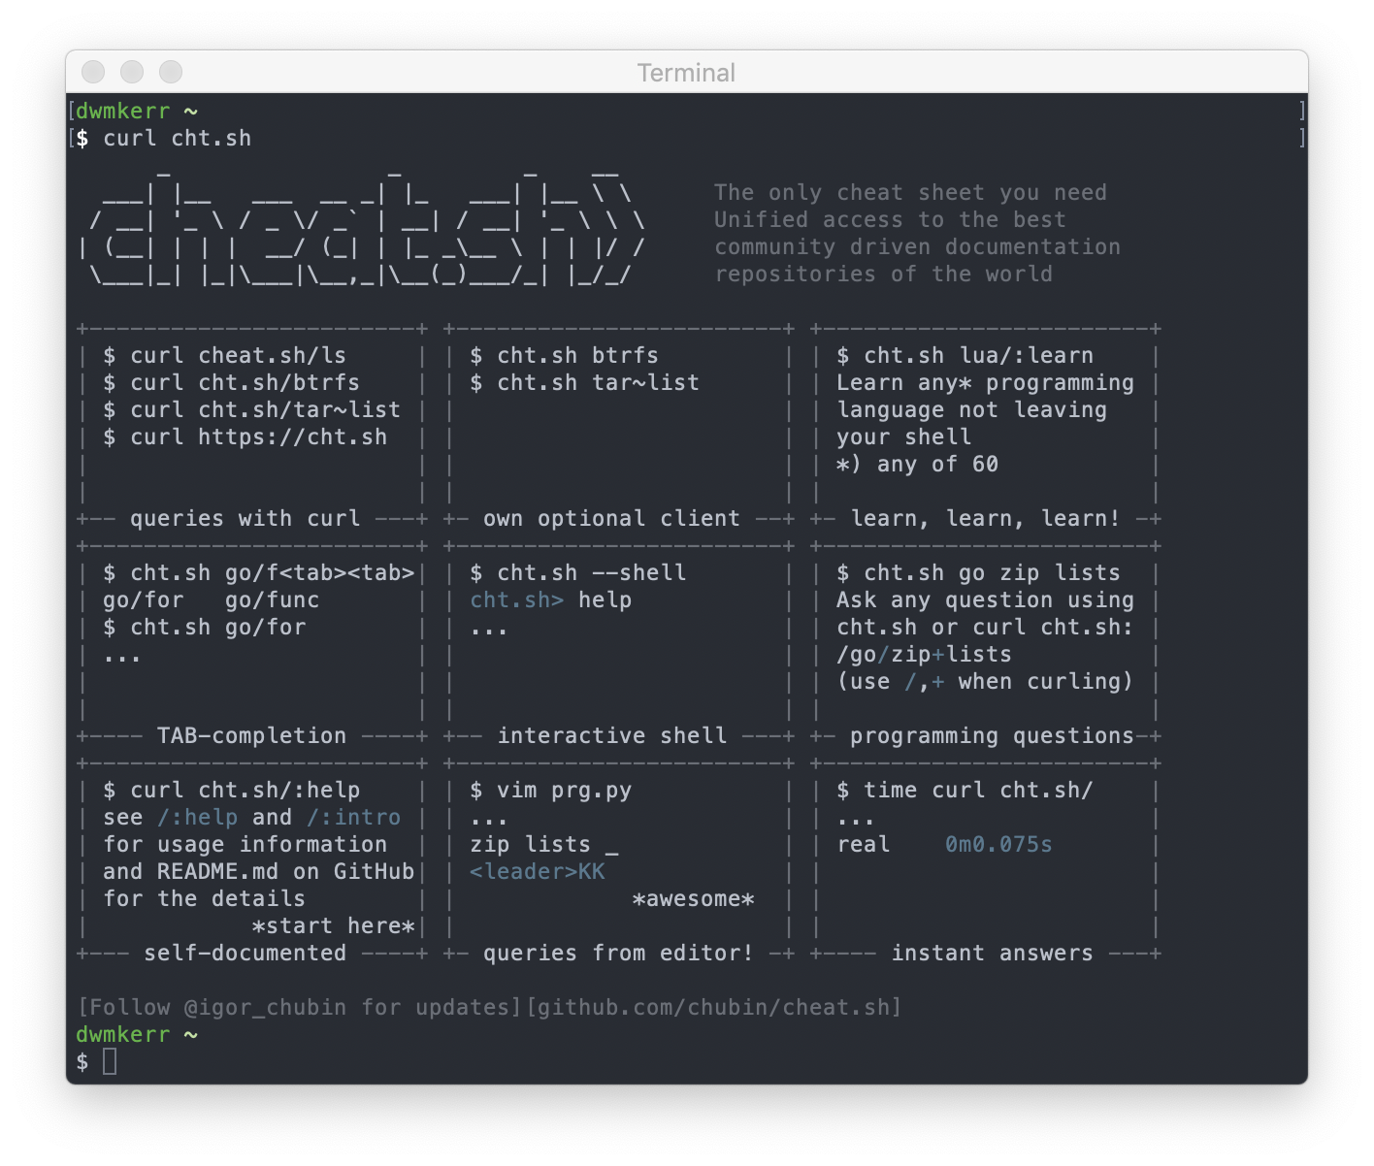Click "The only cheat sheet you need" text
1374x1166 pixels.
[x=910, y=192]
